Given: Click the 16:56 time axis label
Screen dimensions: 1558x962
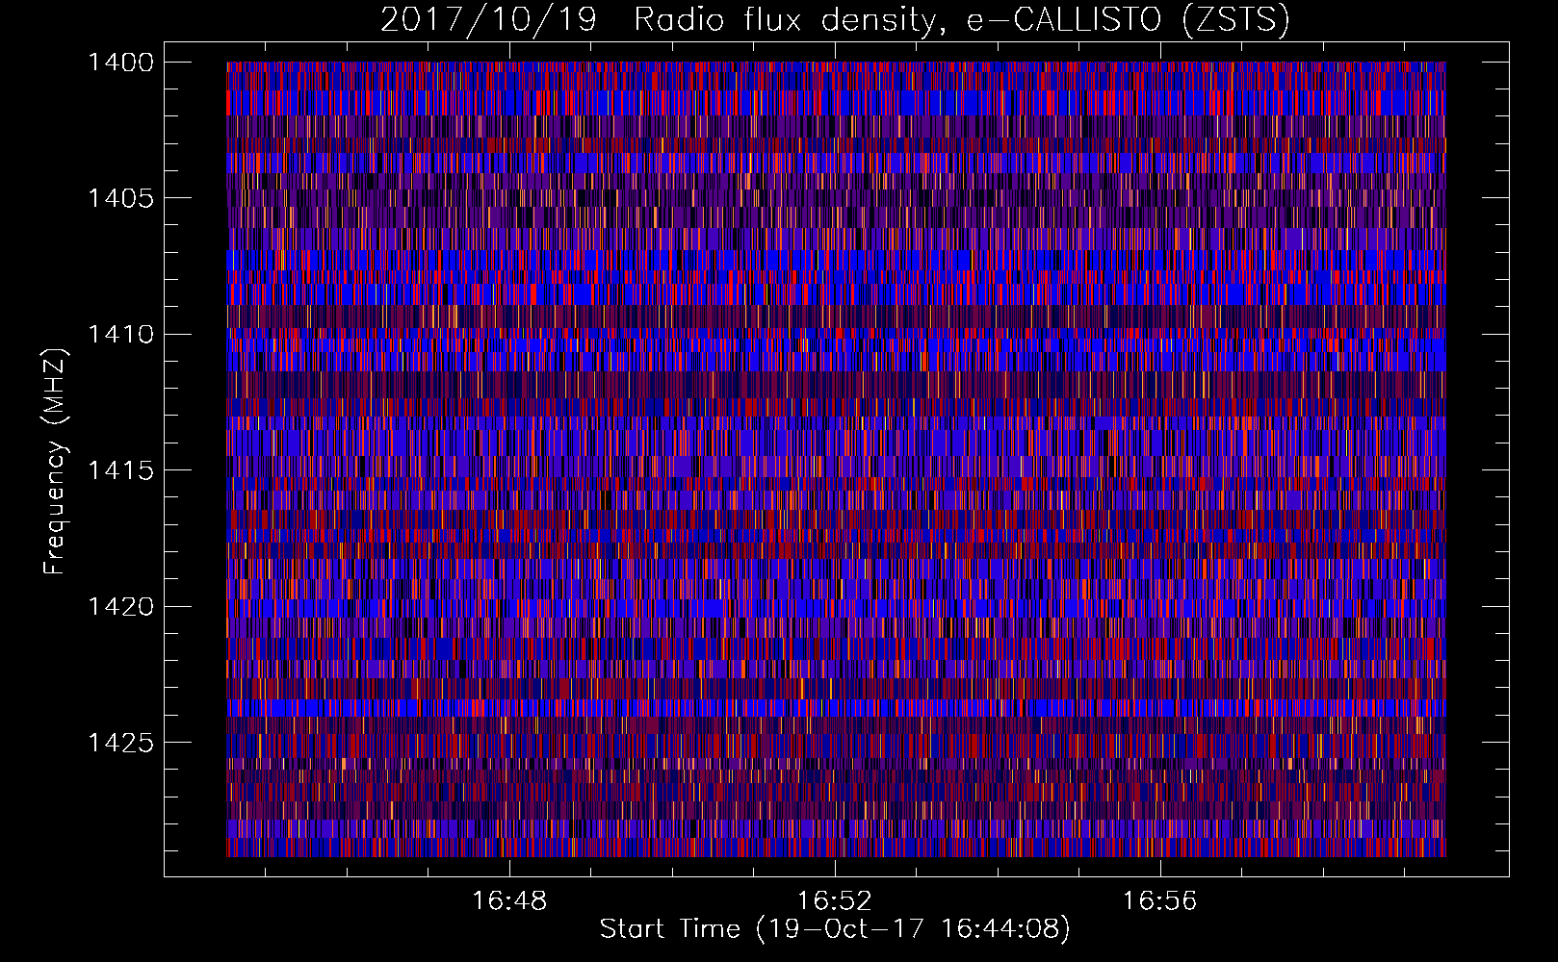Looking at the screenshot, I should click(1160, 901).
